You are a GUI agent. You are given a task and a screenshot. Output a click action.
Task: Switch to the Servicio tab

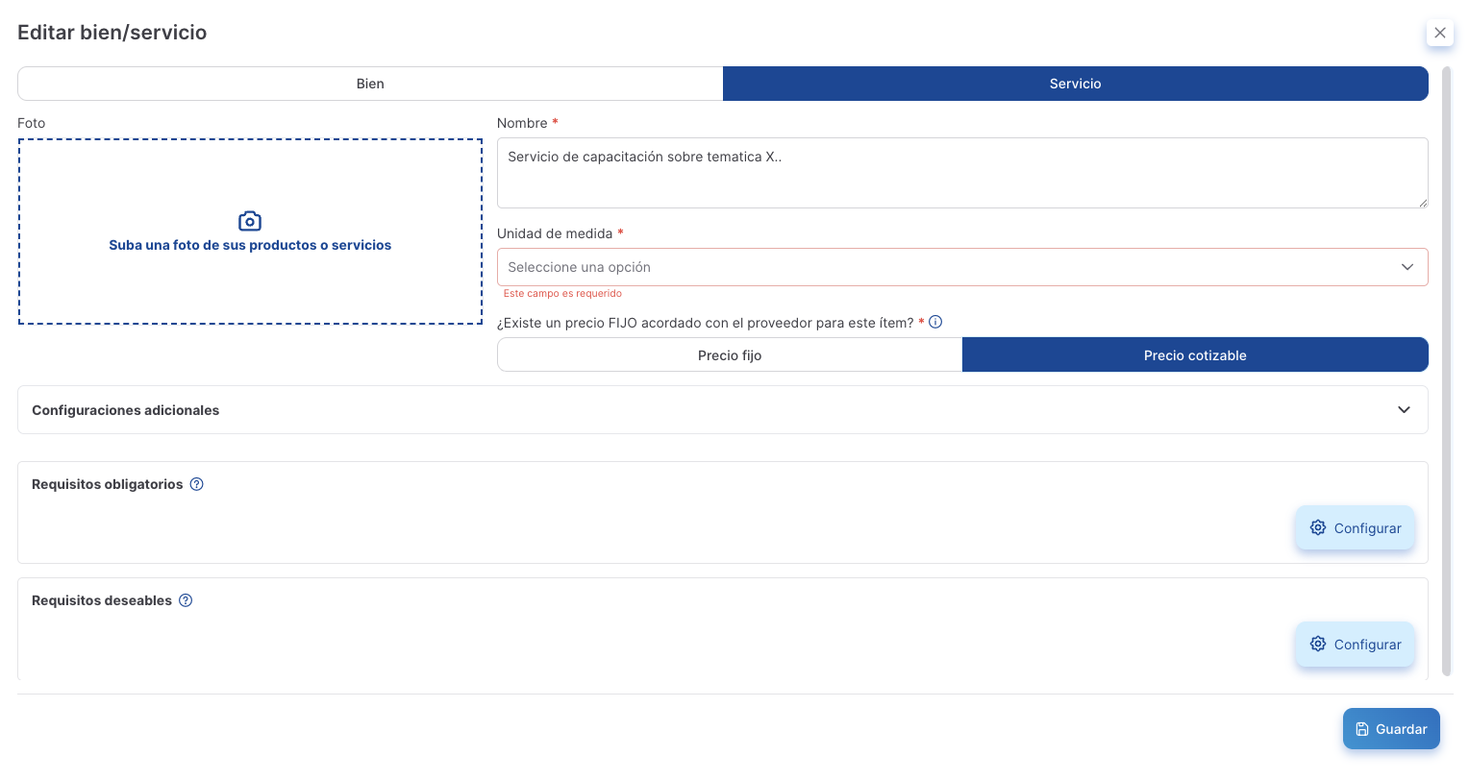pyautogui.click(x=1075, y=84)
